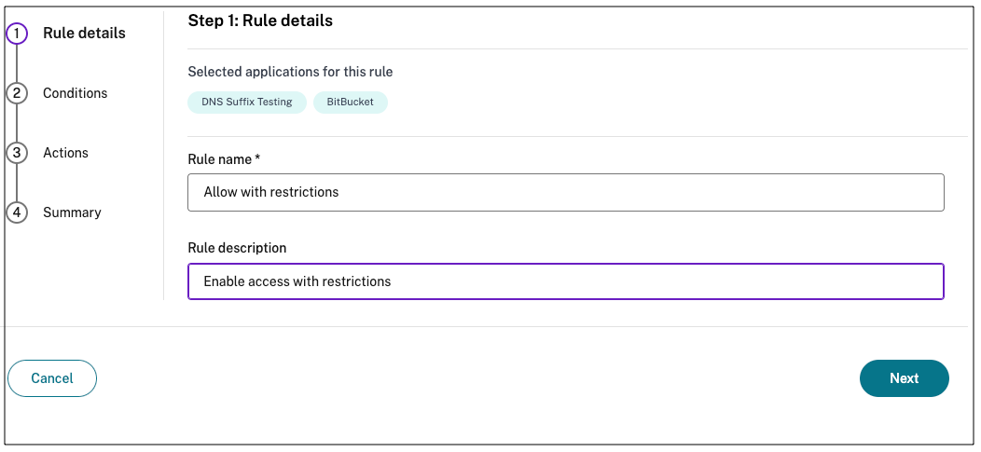Click into the Rule description field
The image size is (981, 452).
tap(565, 281)
